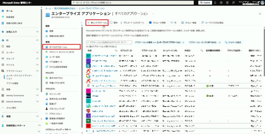Open 一括操作の結果
This screenshot has height=134, width=265.
pyautogui.click(x=56, y=124)
